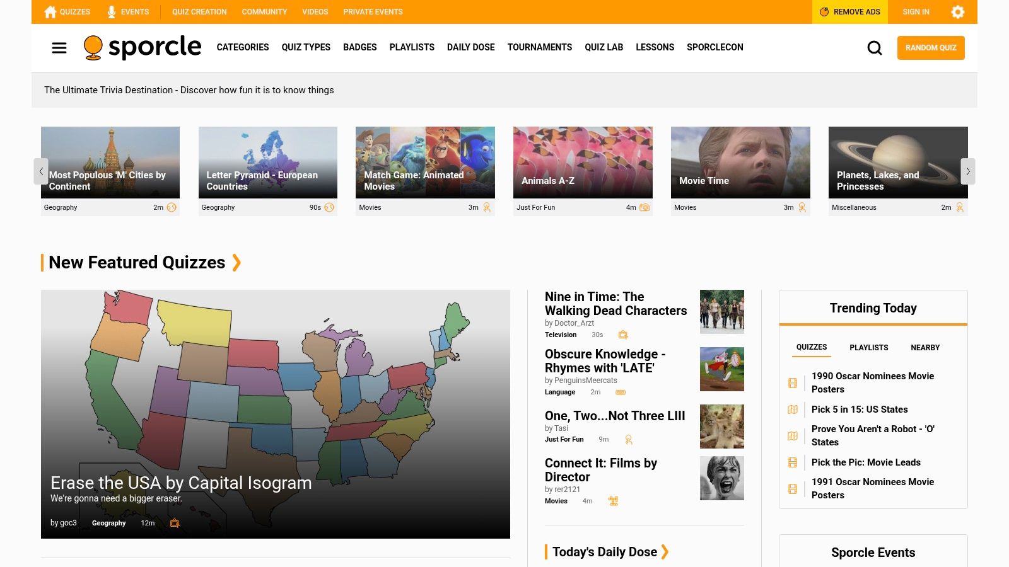Image resolution: width=1009 pixels, height=567 pixels.
Task: Click the search magnifier icon
Action: click(x=874, y=48)
